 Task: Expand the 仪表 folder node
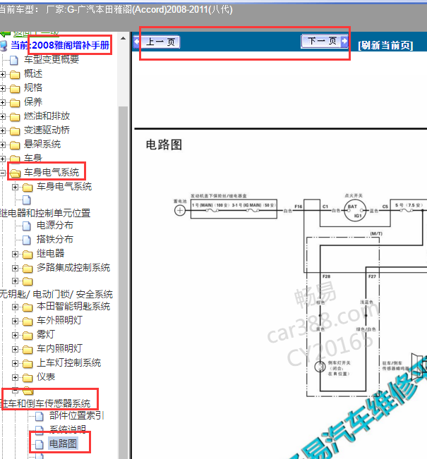click(15, 377)
